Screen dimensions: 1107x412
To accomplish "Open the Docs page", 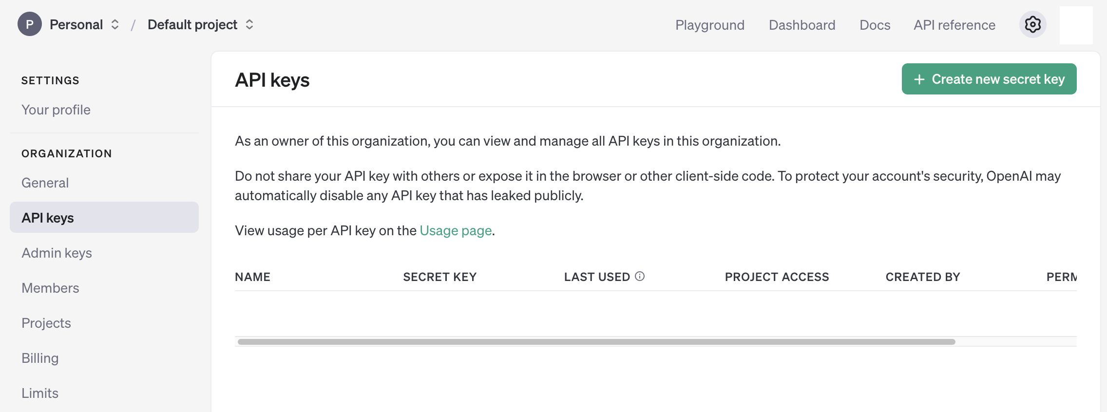I will [875, 25].
